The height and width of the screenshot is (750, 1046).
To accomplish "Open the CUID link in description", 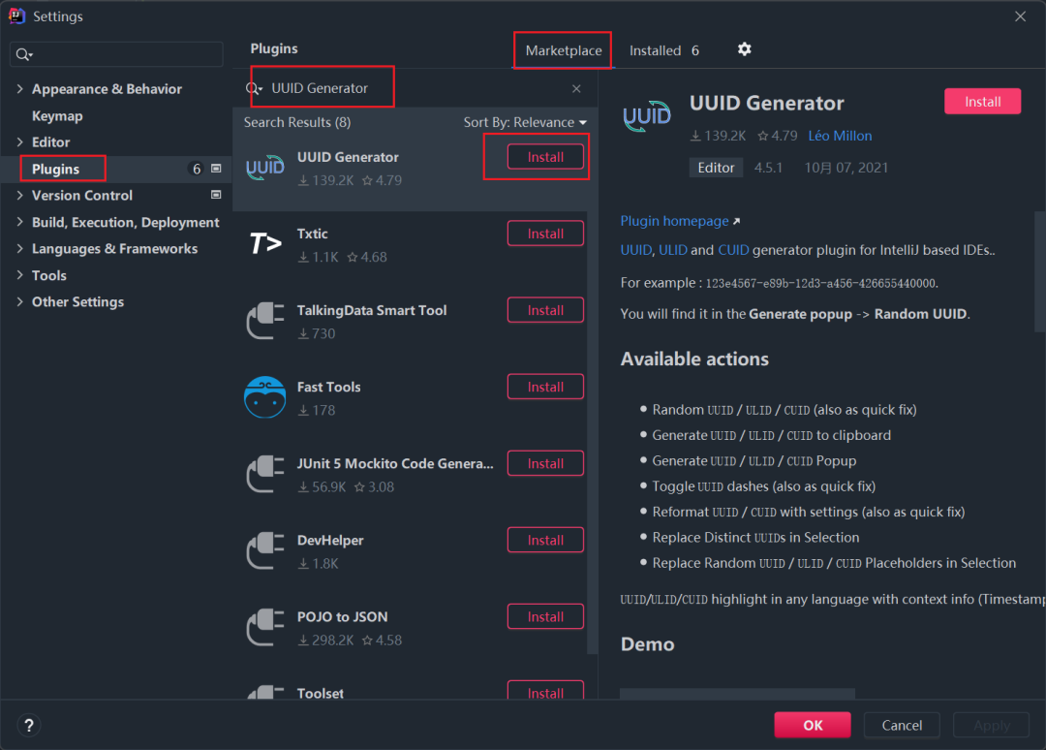I will click(733, 250).
